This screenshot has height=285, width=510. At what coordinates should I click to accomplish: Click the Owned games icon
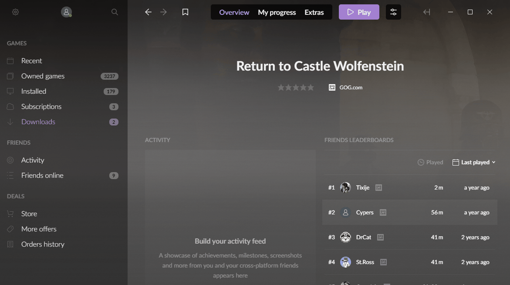[10, 76]
